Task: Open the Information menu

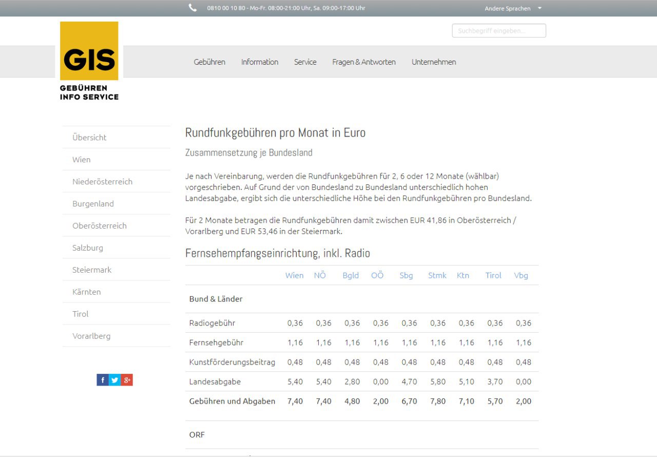Action: 260,62
